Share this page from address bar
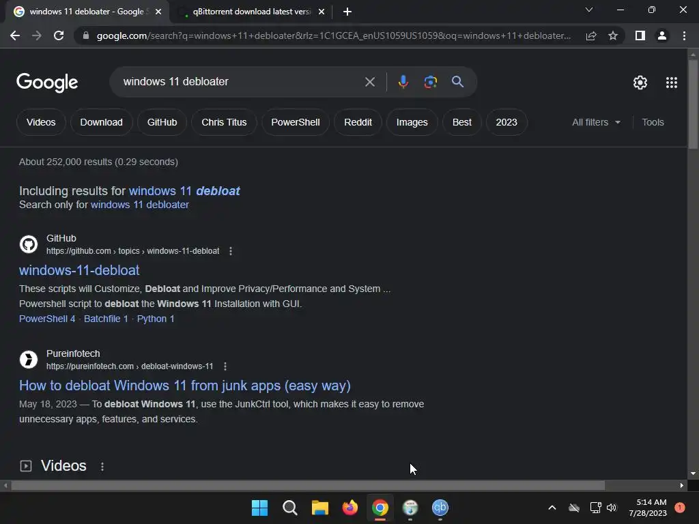This screenshot has width=699, height=524. click(x=591, y=35)
